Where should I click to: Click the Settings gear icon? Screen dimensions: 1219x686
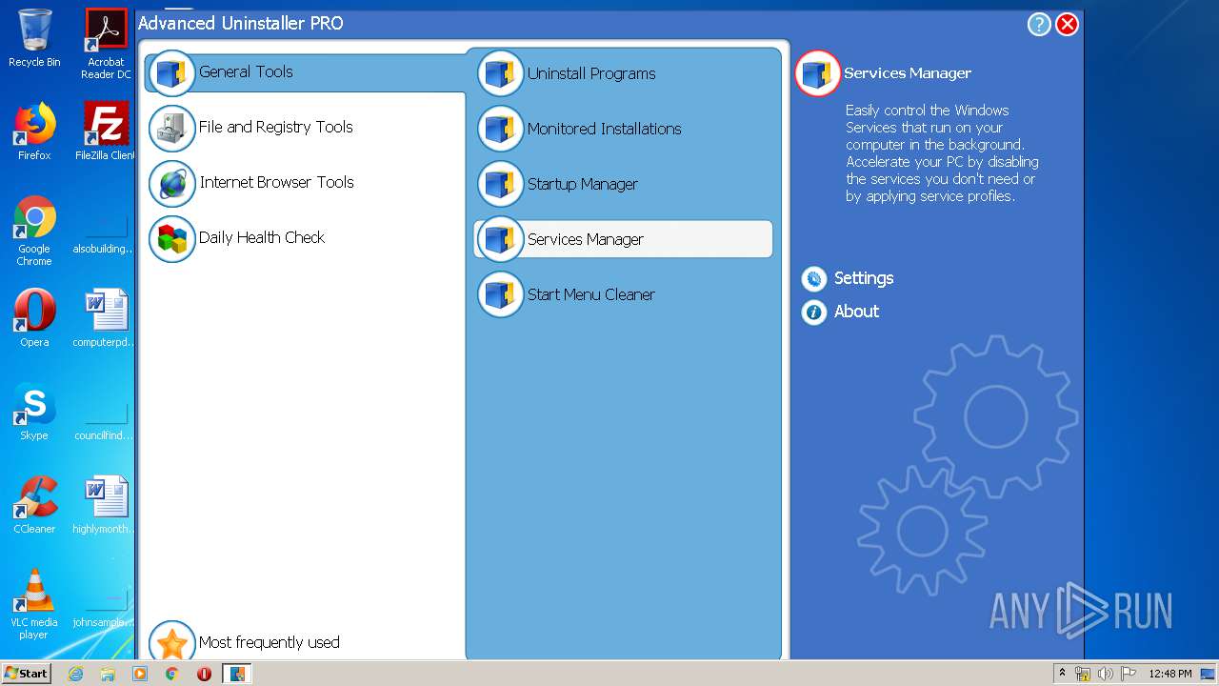click(x=813, y=278)
